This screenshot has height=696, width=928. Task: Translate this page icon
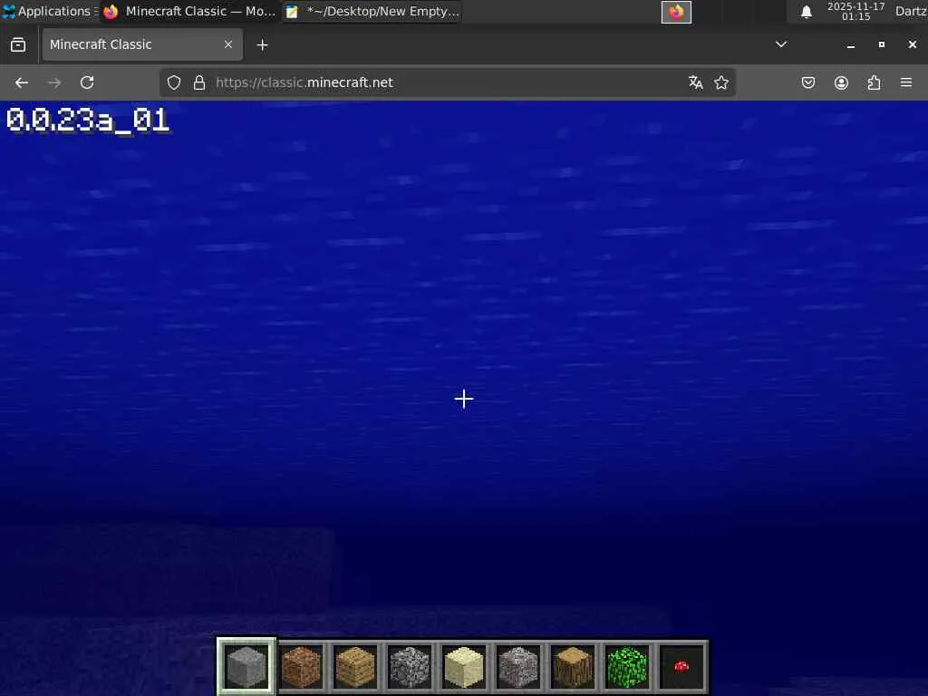click(x=695, y=82)
